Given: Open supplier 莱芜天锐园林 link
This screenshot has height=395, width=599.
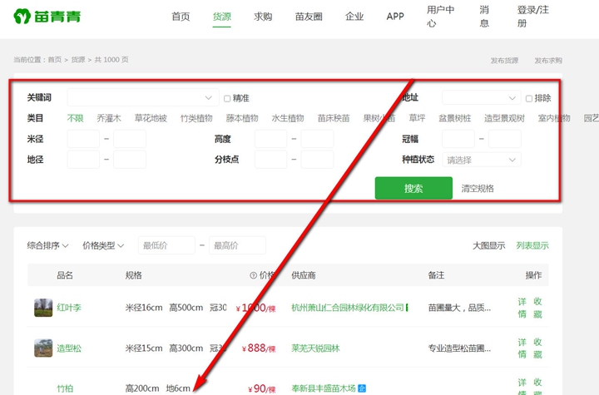Looking at the screenshot, I should pos(315,348).
